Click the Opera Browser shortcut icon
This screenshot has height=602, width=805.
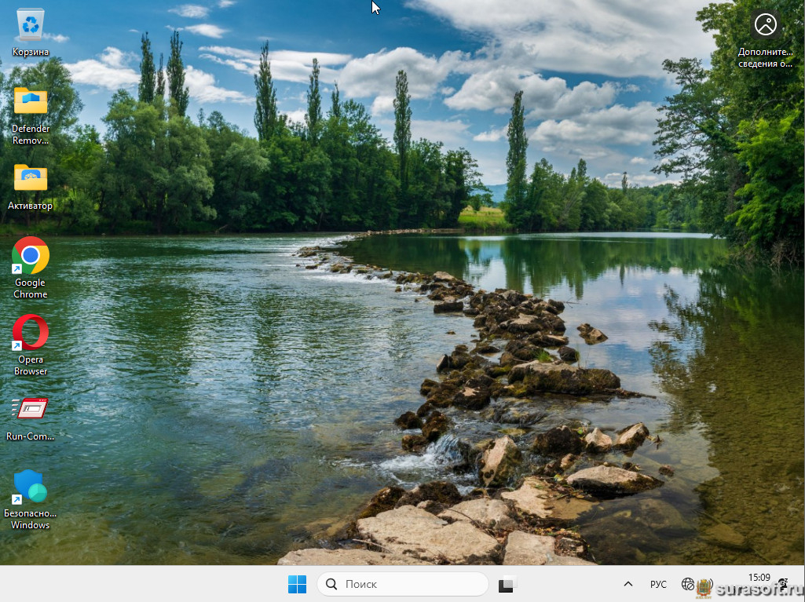tap(31, 333)
